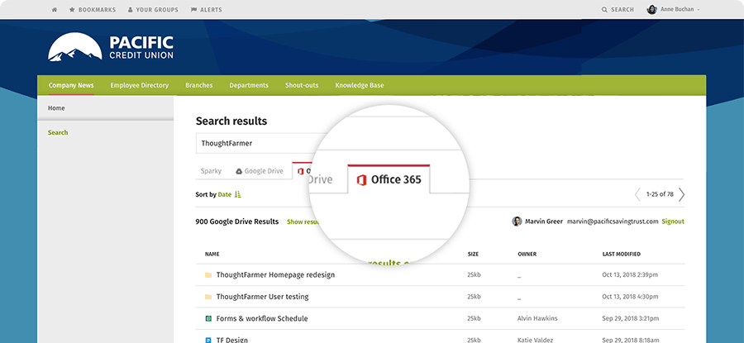The height and width of the screenshot is (343, 744).
Task: Click the Google Drive cloud icon
Action: tap(239, 171)
